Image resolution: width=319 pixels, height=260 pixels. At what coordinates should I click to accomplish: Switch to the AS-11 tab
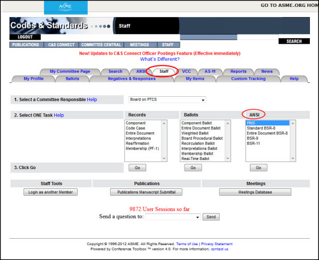pyautogui.click(x=210, y=71)
